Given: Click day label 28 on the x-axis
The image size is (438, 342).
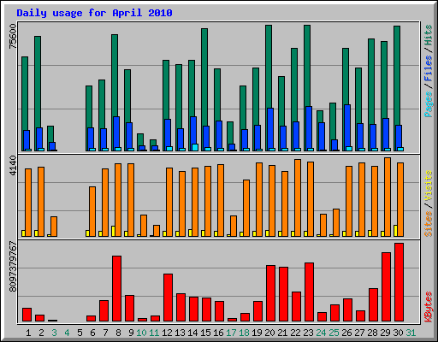Looking at the screenshot, I should (372, 333).
